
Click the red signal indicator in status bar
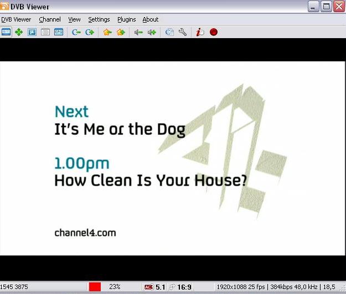pyautogui.click(x=95, y=287)
